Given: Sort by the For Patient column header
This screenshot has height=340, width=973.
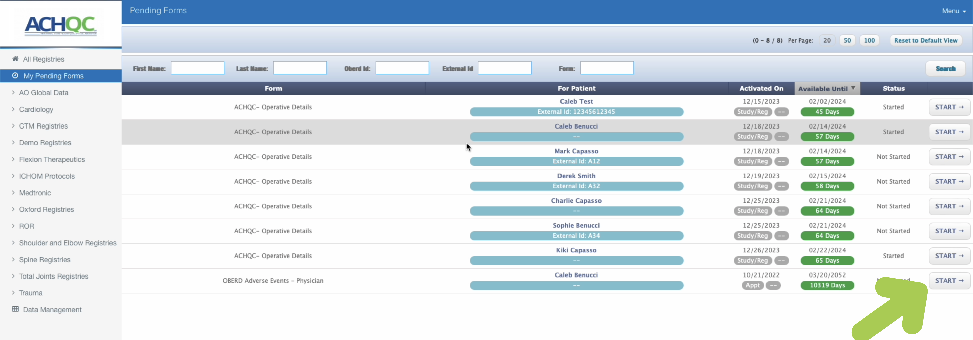Looking at the screenshot, I should 576,88.
